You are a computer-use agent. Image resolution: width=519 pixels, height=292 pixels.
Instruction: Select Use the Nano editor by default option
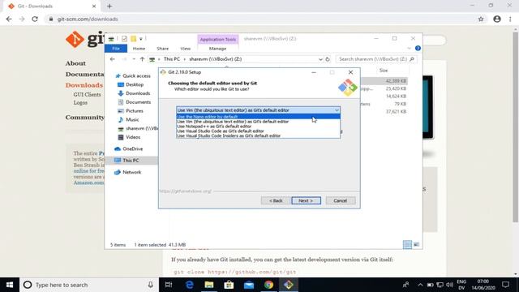click(x=258, y=117)
